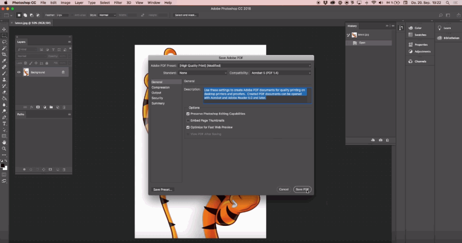Viewport: 462px width, 243px height.
Task: Open the Standard dropdown
Action: (203, 73)
